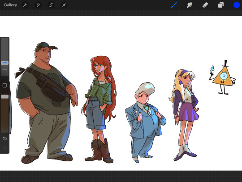The height and width of the screenshot is (182, 242).
Task: Open the Layers panel
Action: tap(221, 5)
